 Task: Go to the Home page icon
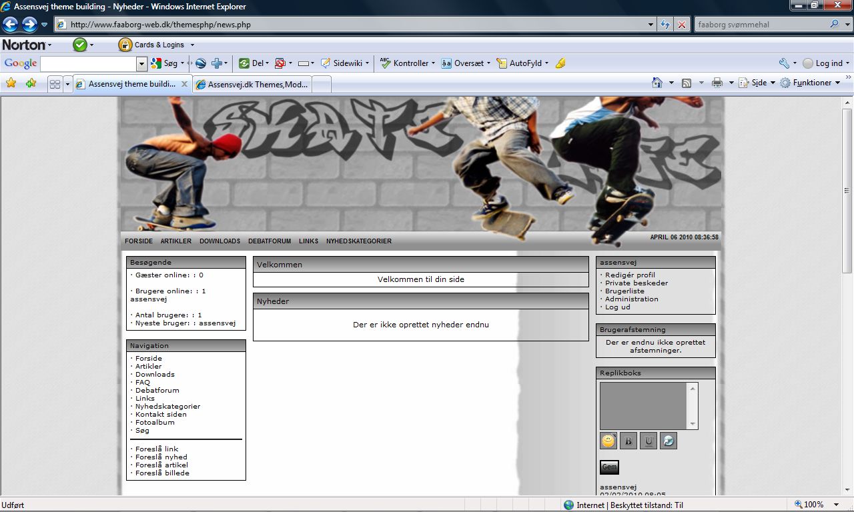point(657,83)
